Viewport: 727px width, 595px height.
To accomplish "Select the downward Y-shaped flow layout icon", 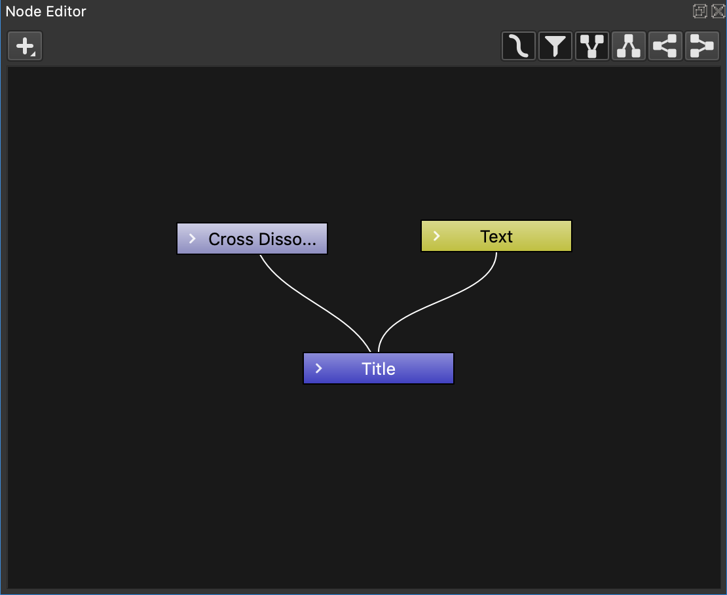I will coord(591,46).
